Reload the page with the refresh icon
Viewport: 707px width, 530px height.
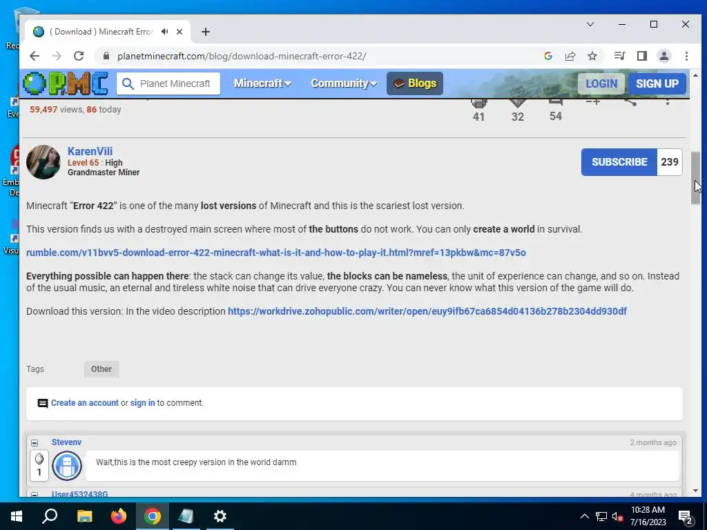pyautogui.click(x=79, y=56)
